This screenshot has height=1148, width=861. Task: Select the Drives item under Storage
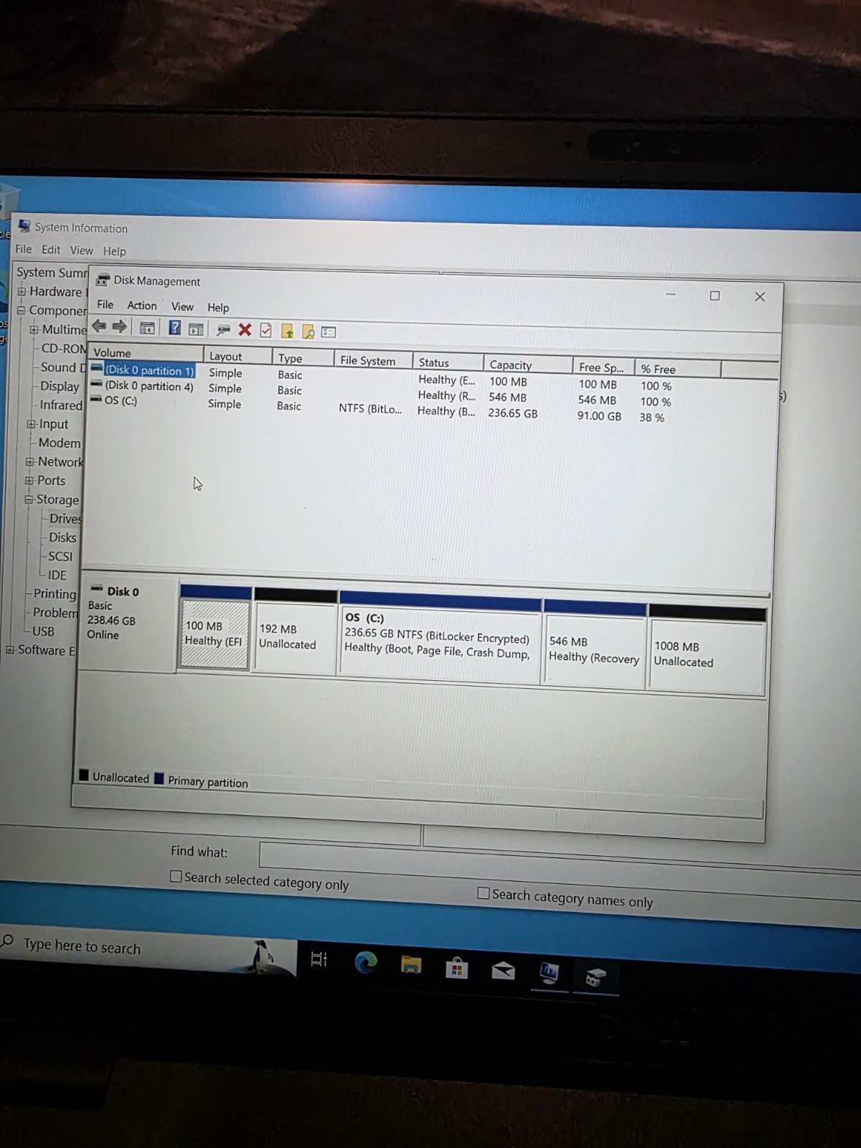point(65,518)
